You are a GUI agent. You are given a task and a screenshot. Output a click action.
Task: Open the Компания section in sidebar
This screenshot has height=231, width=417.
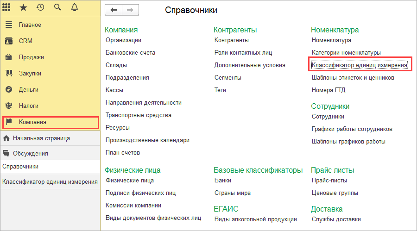32,122
